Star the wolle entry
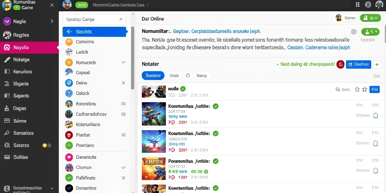 coord(365,89)
